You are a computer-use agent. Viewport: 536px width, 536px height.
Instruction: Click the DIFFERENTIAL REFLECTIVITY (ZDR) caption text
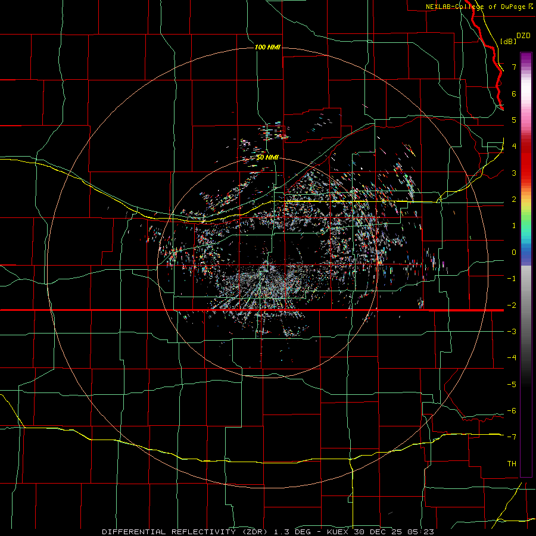tap(186, 532)
